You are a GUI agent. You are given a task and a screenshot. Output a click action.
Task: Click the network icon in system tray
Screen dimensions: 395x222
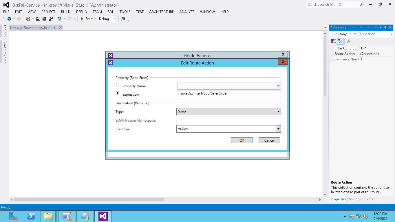pyautogui.click(x=359, y=216)
